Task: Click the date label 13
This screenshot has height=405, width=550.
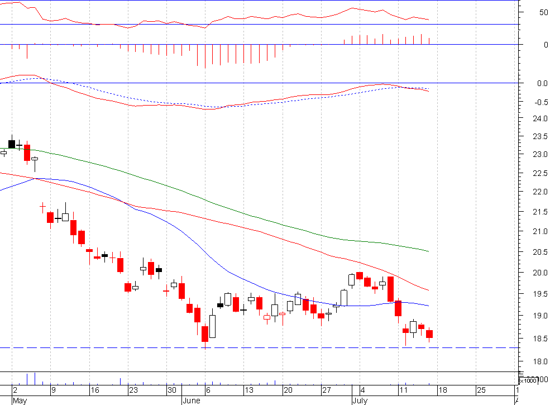Action: click(x=249, y=390)
